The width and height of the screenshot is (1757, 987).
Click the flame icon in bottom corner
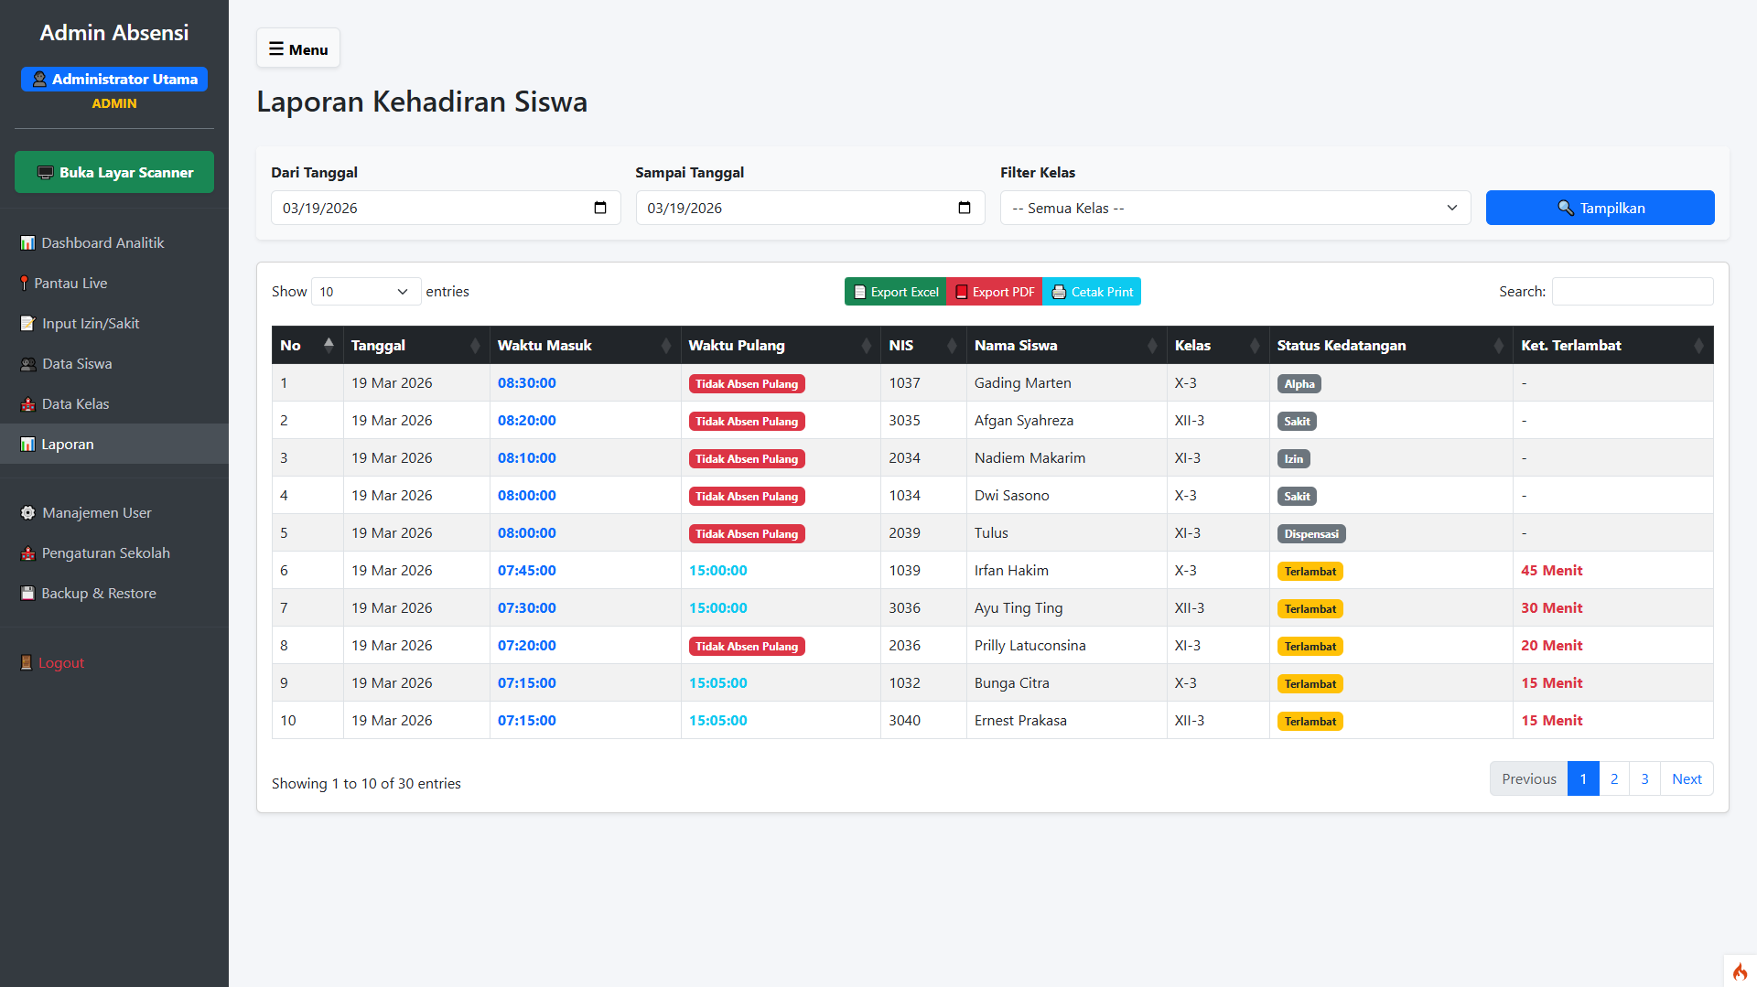click(1740, 971)
